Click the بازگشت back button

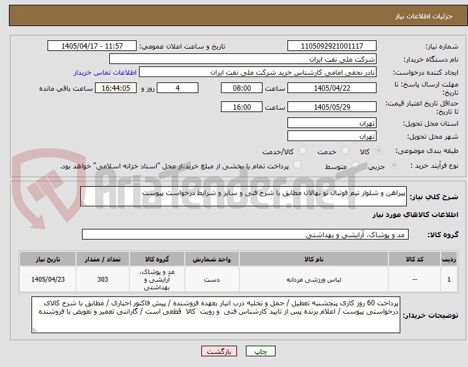coord(219,351)
